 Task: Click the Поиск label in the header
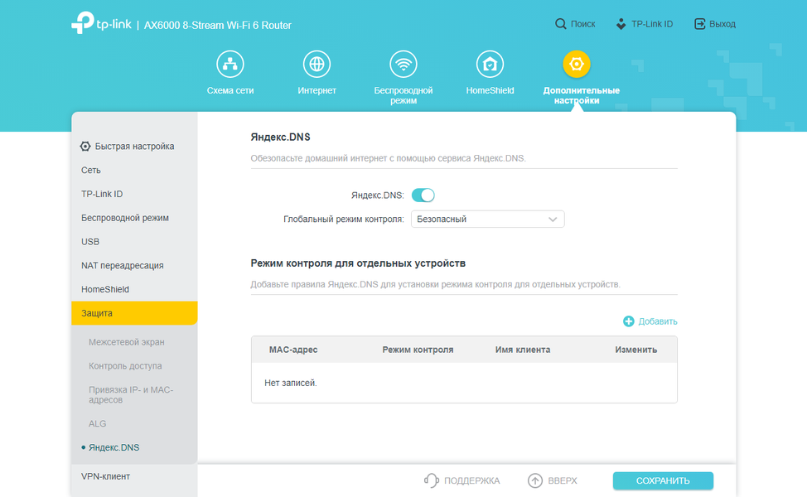582,24
